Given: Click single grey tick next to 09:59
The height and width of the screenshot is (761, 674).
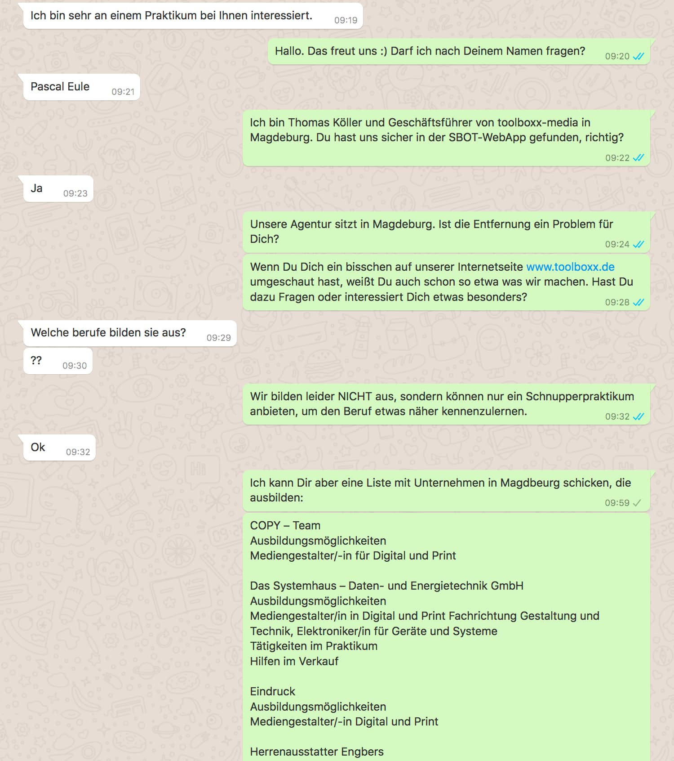Looking at the screenshot, I should tap(637, 503).
